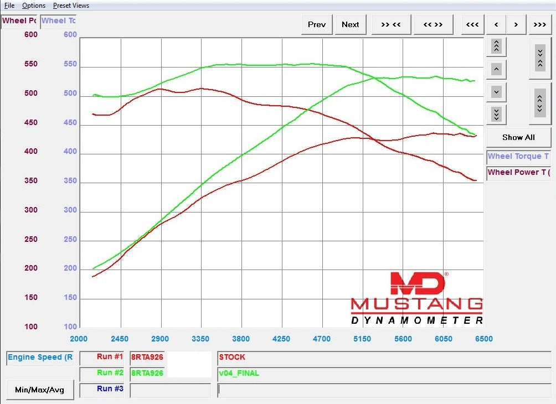The image size is (556, 404).
Task: Open the Preset Views menu
Action: click(71, 6)
